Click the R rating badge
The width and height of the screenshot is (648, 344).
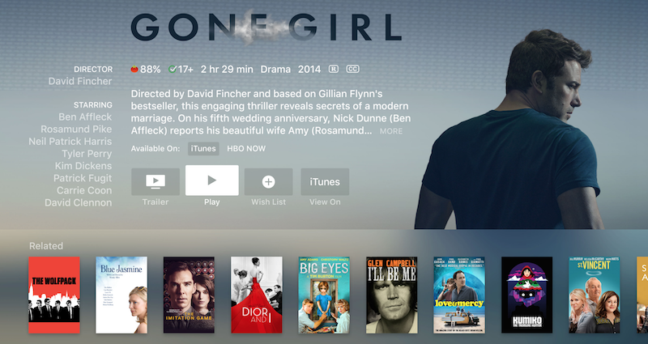point(334,69)
